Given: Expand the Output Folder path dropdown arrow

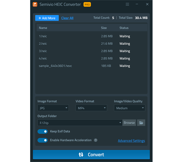Looking at the screenshot, I should pyautogui.click(x=120, y=123).
